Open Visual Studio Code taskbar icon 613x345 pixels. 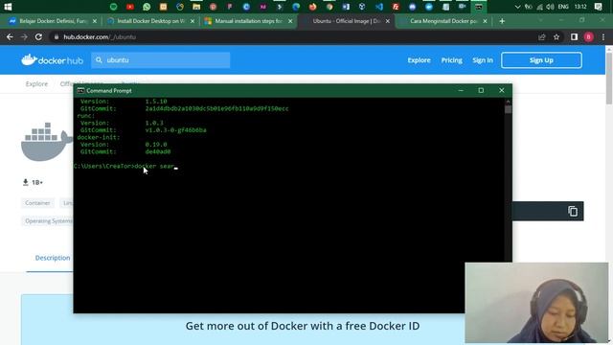pyautogui.click(x=379, y=7)
